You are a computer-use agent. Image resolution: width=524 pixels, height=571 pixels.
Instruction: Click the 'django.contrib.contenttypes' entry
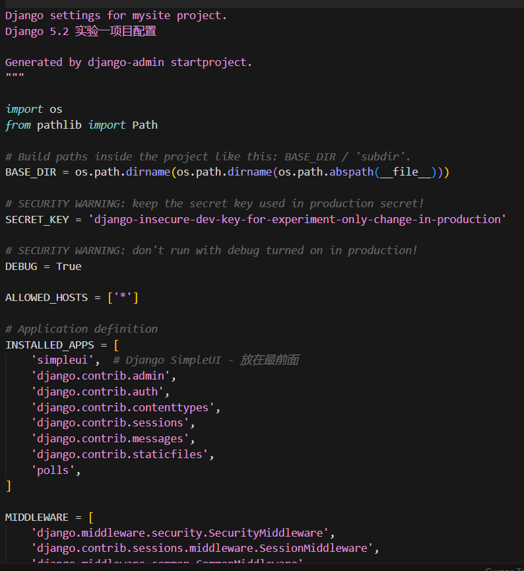pyautogui.click(x=123, y=407)
